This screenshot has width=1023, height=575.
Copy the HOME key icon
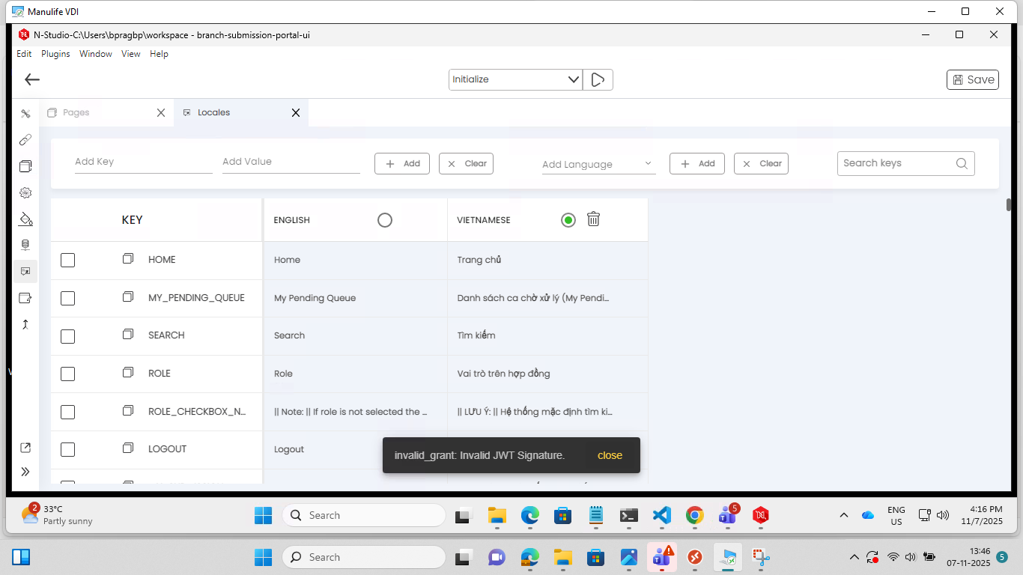click(x=128, y=259)
